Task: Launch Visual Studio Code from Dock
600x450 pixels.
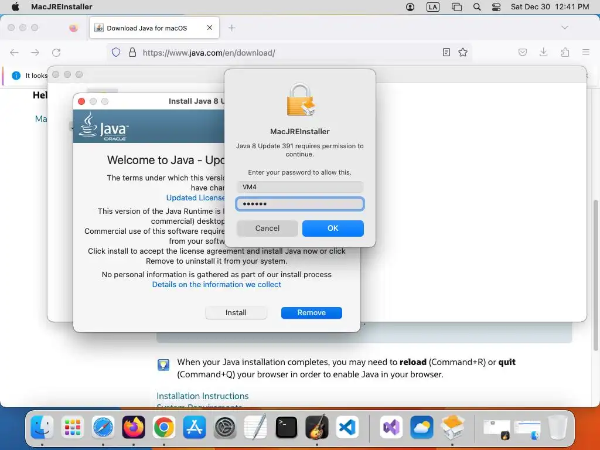Action: (x=347, y=427)
